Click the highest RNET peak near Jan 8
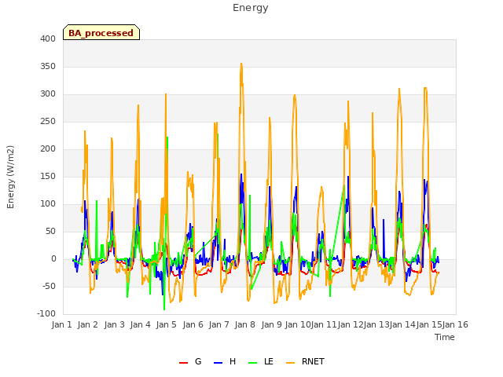Screen dimensions: 503x377 241,64
